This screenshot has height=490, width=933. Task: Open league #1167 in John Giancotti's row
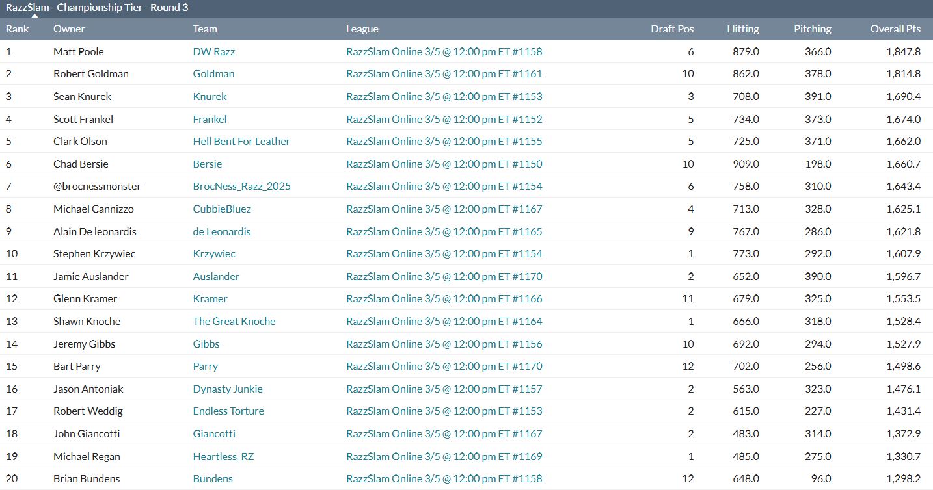[x=444, y=433]
